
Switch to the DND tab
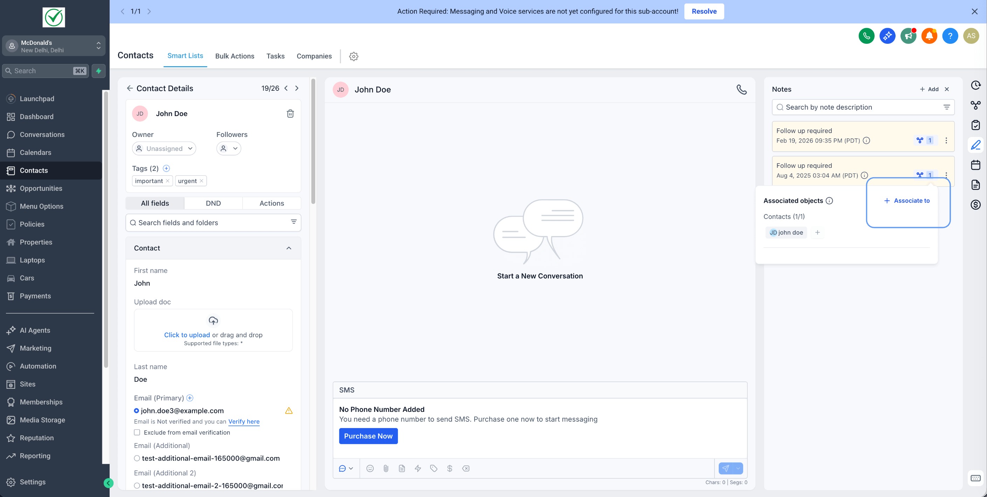213,203
